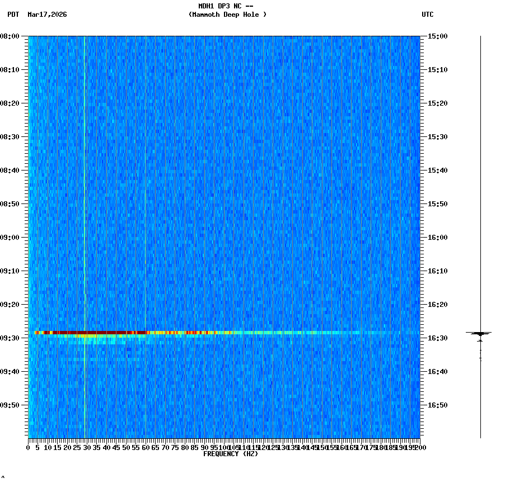Viewport: 505px width, 483px height.
Task: Click the FREQUENCY (HZ) axis title
Action: tap(230, 453)
